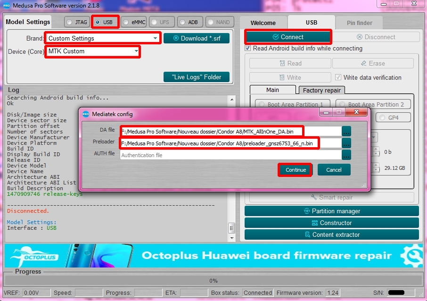Click the Download *.srf button
Image resolution: width=427 pixels, height=301 pixels.
click(197, 38)
